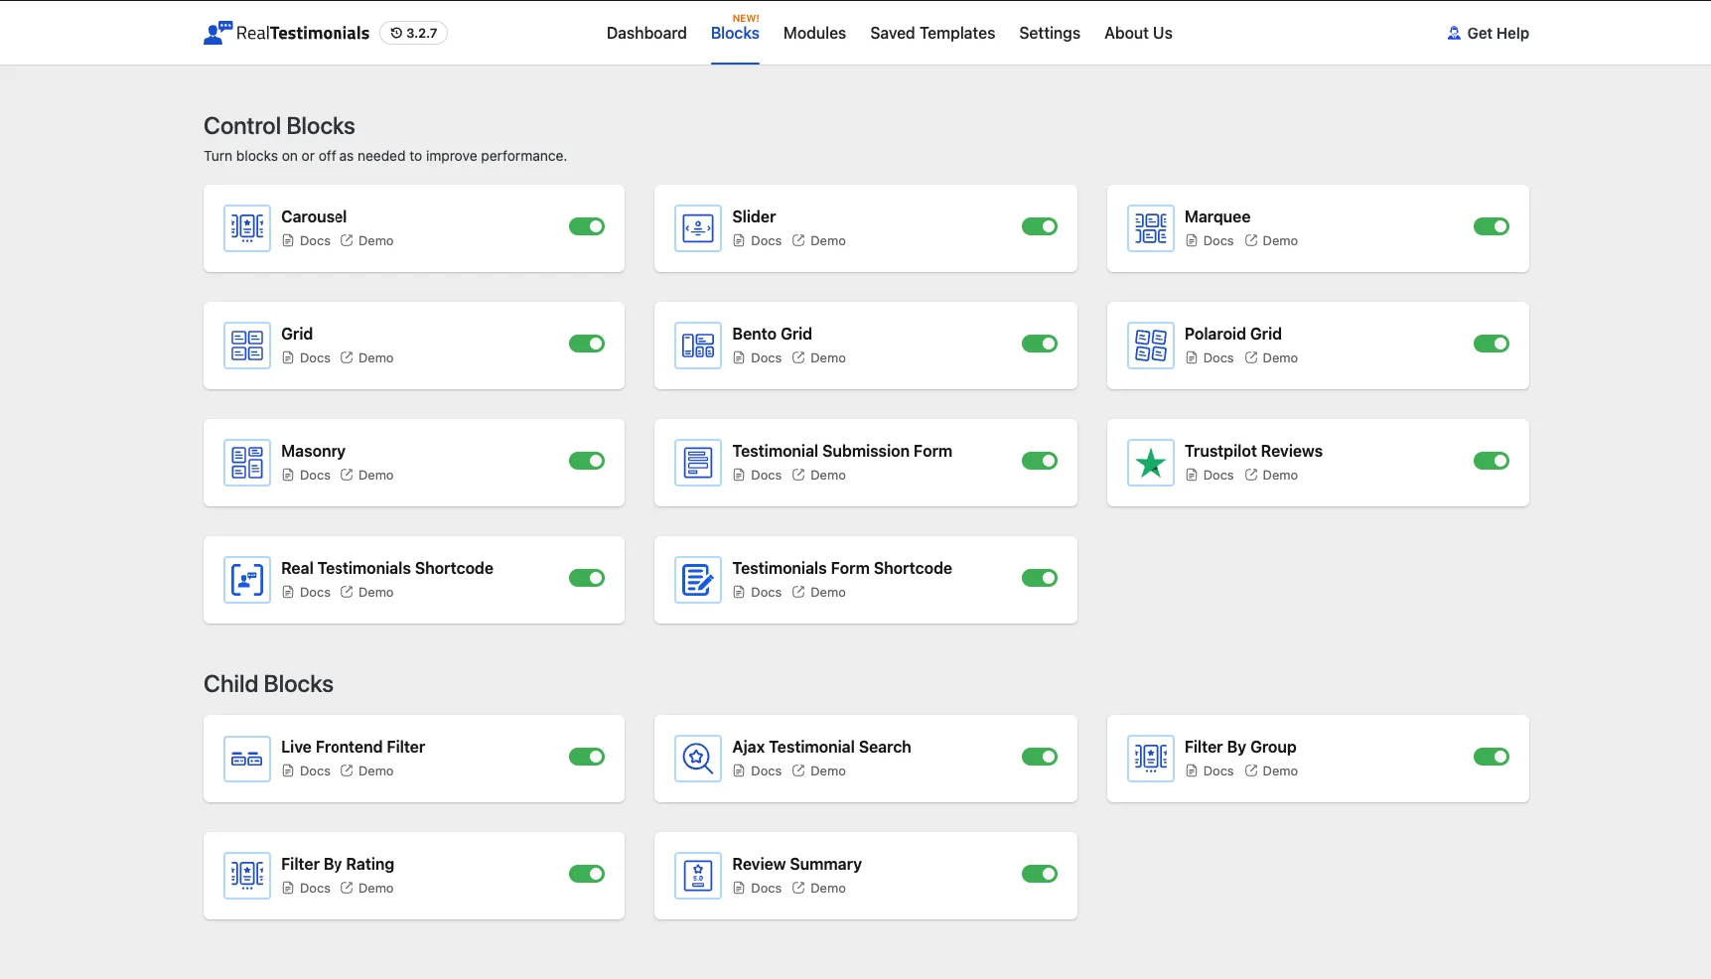1711x979 pixels.
Task: Select the Blocks tab
Action: 735,33
